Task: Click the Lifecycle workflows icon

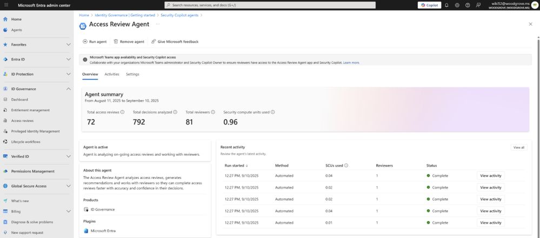Action: (5, 142)
